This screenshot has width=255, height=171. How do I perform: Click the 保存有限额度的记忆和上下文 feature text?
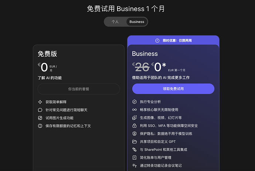click(68, 126)
